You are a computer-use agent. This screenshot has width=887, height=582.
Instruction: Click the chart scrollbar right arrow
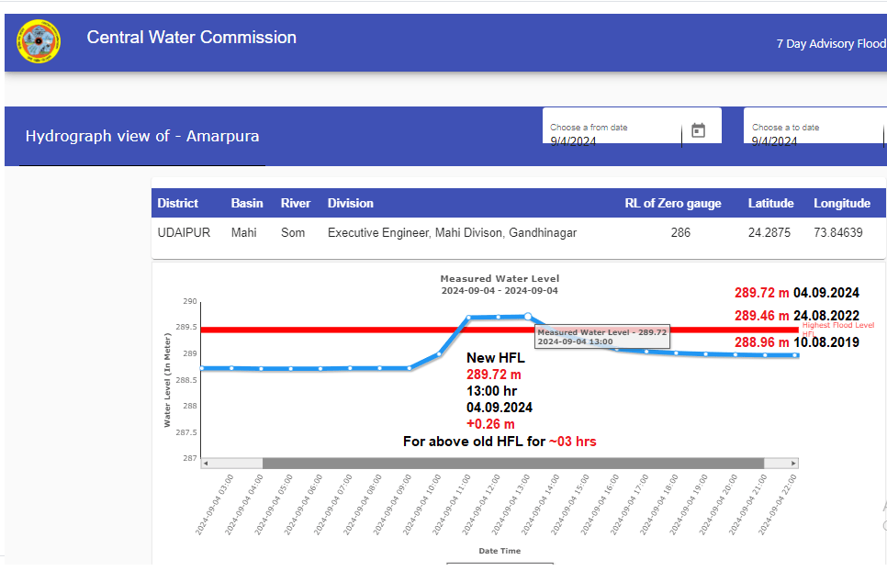(x=793, y=463)
